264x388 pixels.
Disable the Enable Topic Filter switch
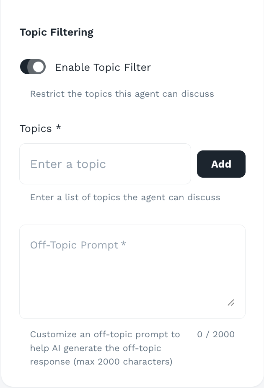[x=33, y=66]
